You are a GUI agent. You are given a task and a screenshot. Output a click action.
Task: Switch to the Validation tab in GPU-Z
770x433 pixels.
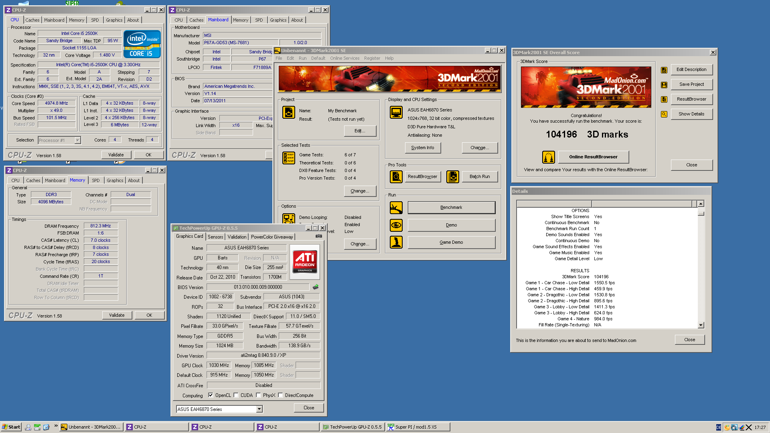tap(237, 237)
